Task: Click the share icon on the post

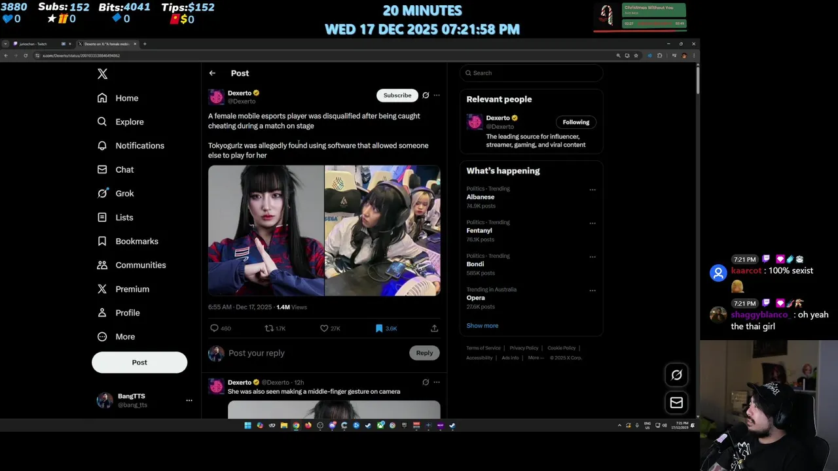Action: point(434,328)
